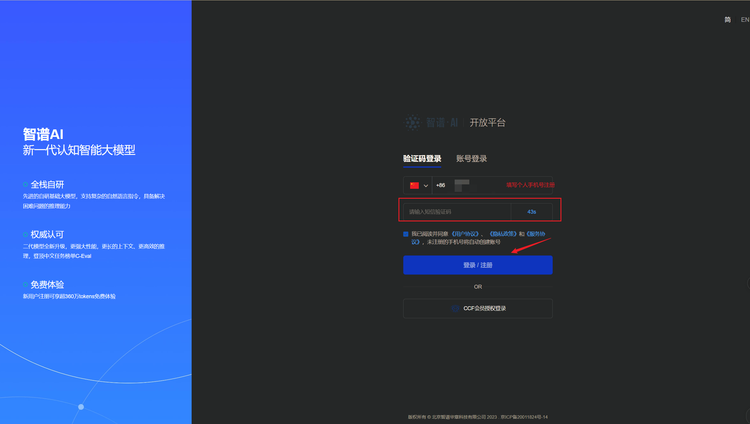Click the Zhipu AI logo icon
750x424 pixels.
pyautogui.click(x=413, y=123)
